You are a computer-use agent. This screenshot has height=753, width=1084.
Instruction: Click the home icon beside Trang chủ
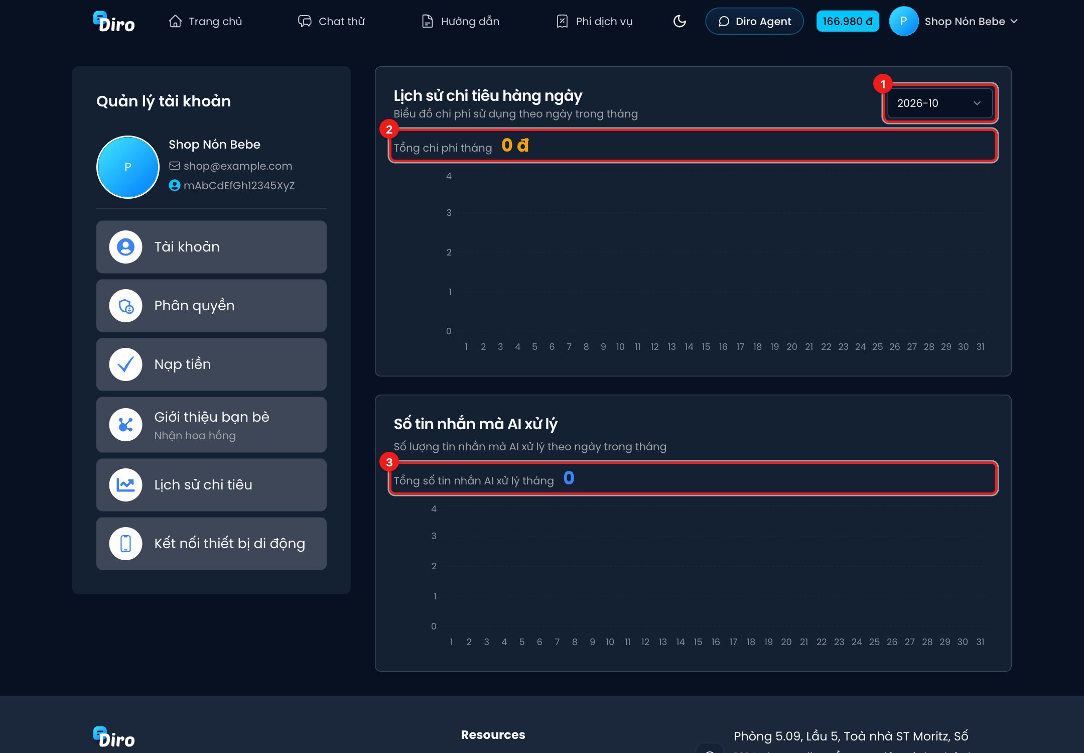click(x=175, y=21)
